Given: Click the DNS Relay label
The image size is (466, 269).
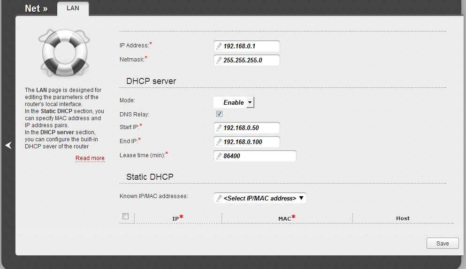Looking at the screenshot, I should [134, 115].
